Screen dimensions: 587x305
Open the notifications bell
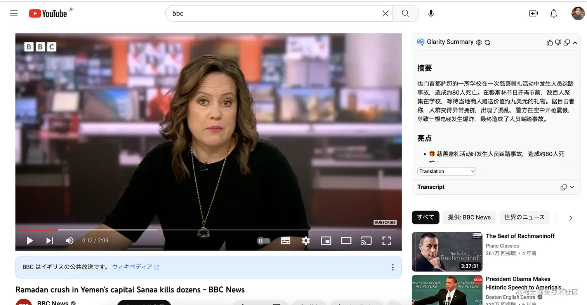tap(554, 14)
